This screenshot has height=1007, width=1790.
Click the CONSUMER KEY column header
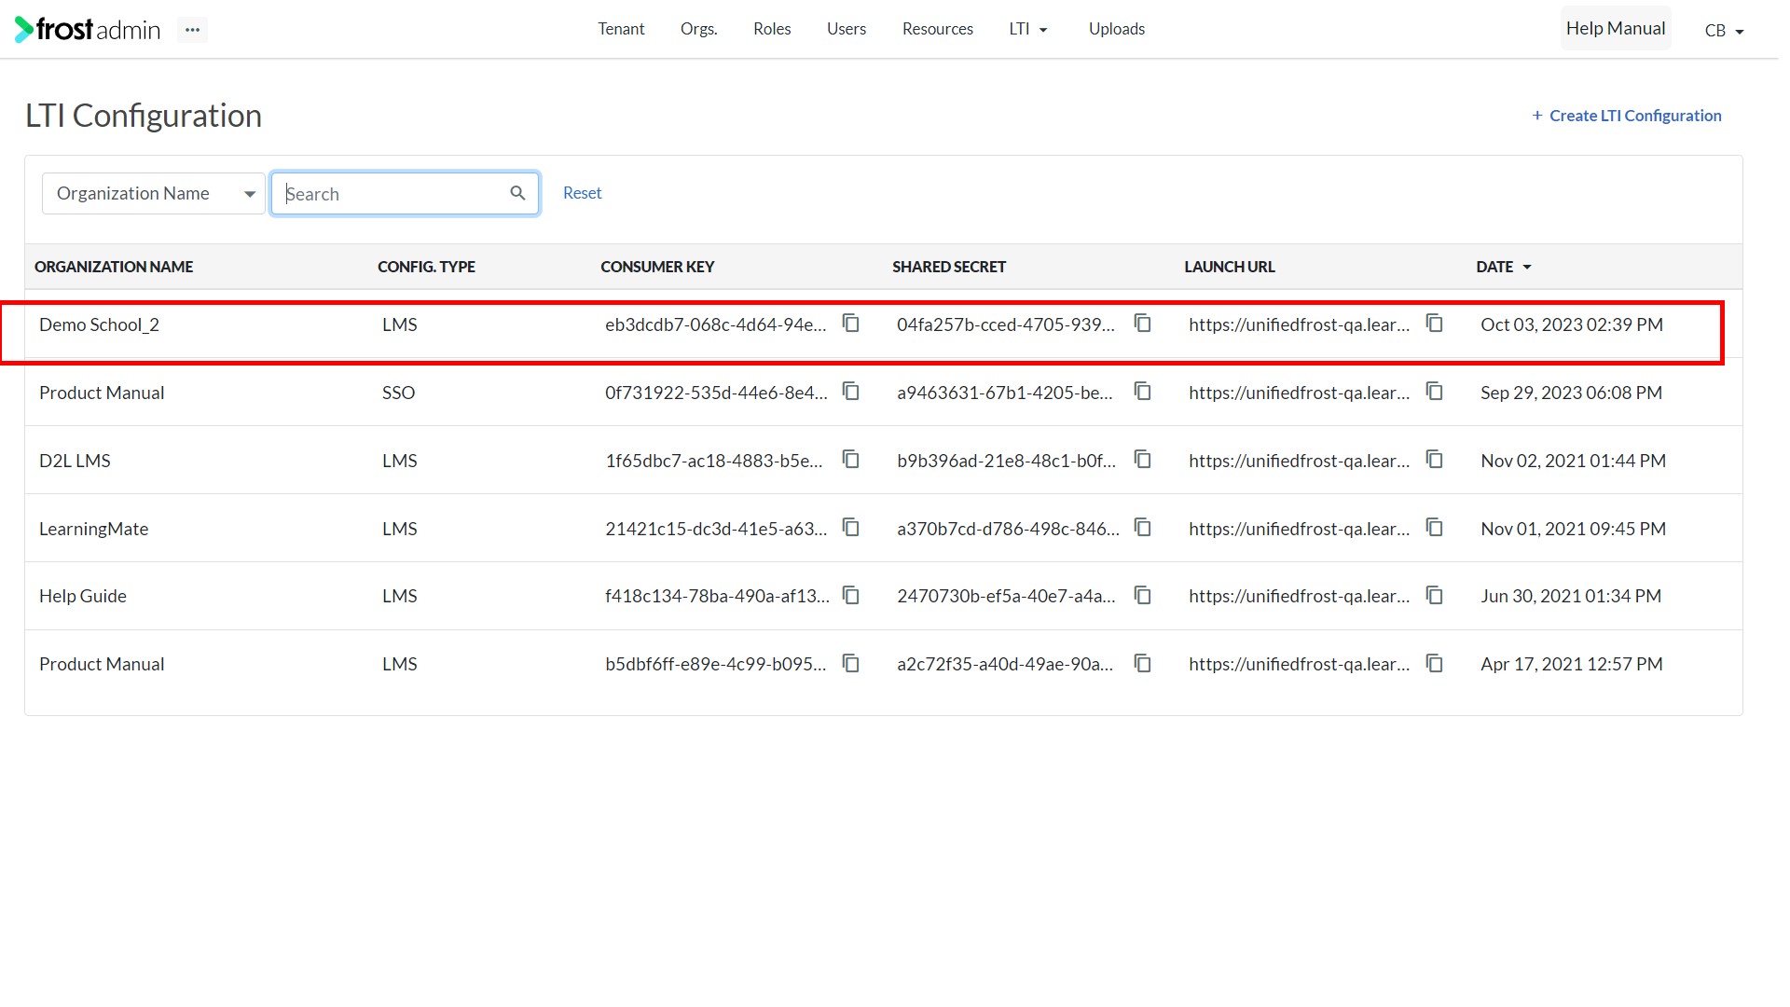pos(657,267)
